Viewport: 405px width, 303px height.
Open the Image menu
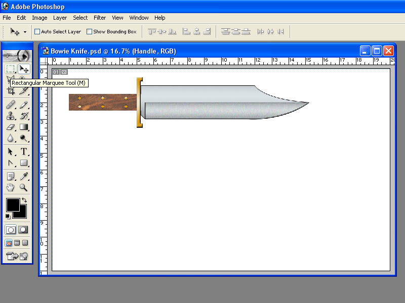[39, 18]
